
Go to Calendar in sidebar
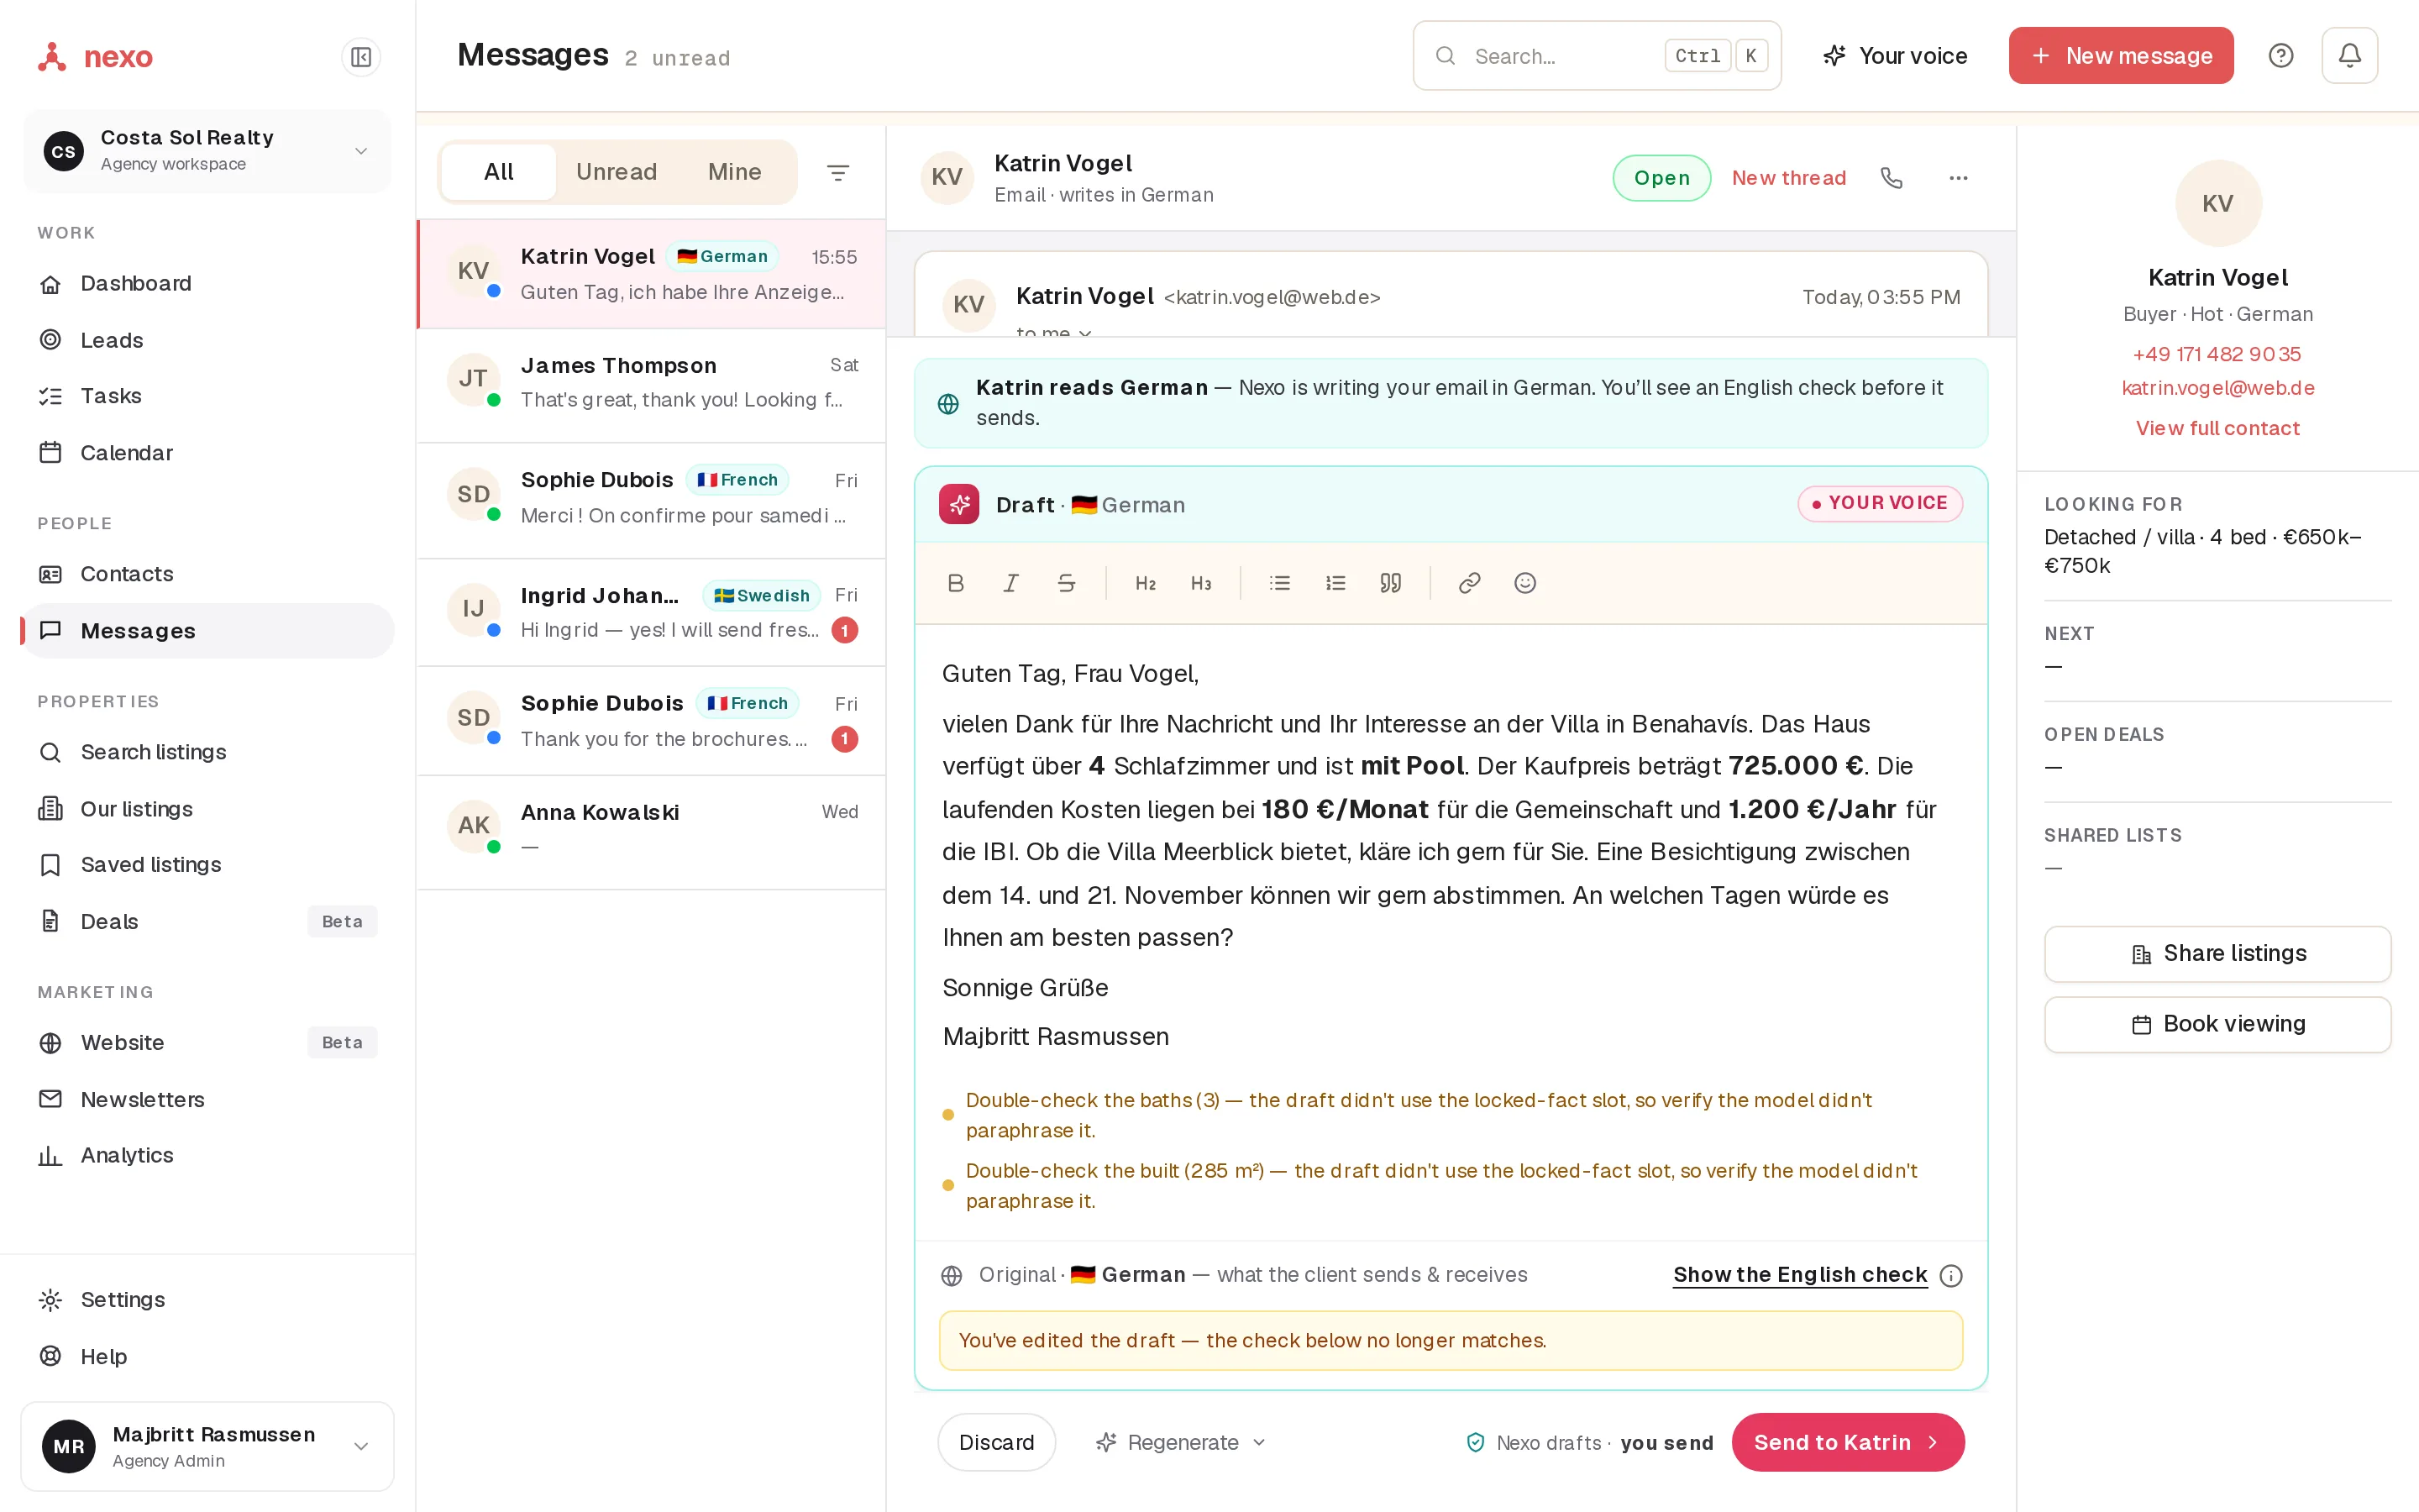pyautogui.click(x=207, y=453)
